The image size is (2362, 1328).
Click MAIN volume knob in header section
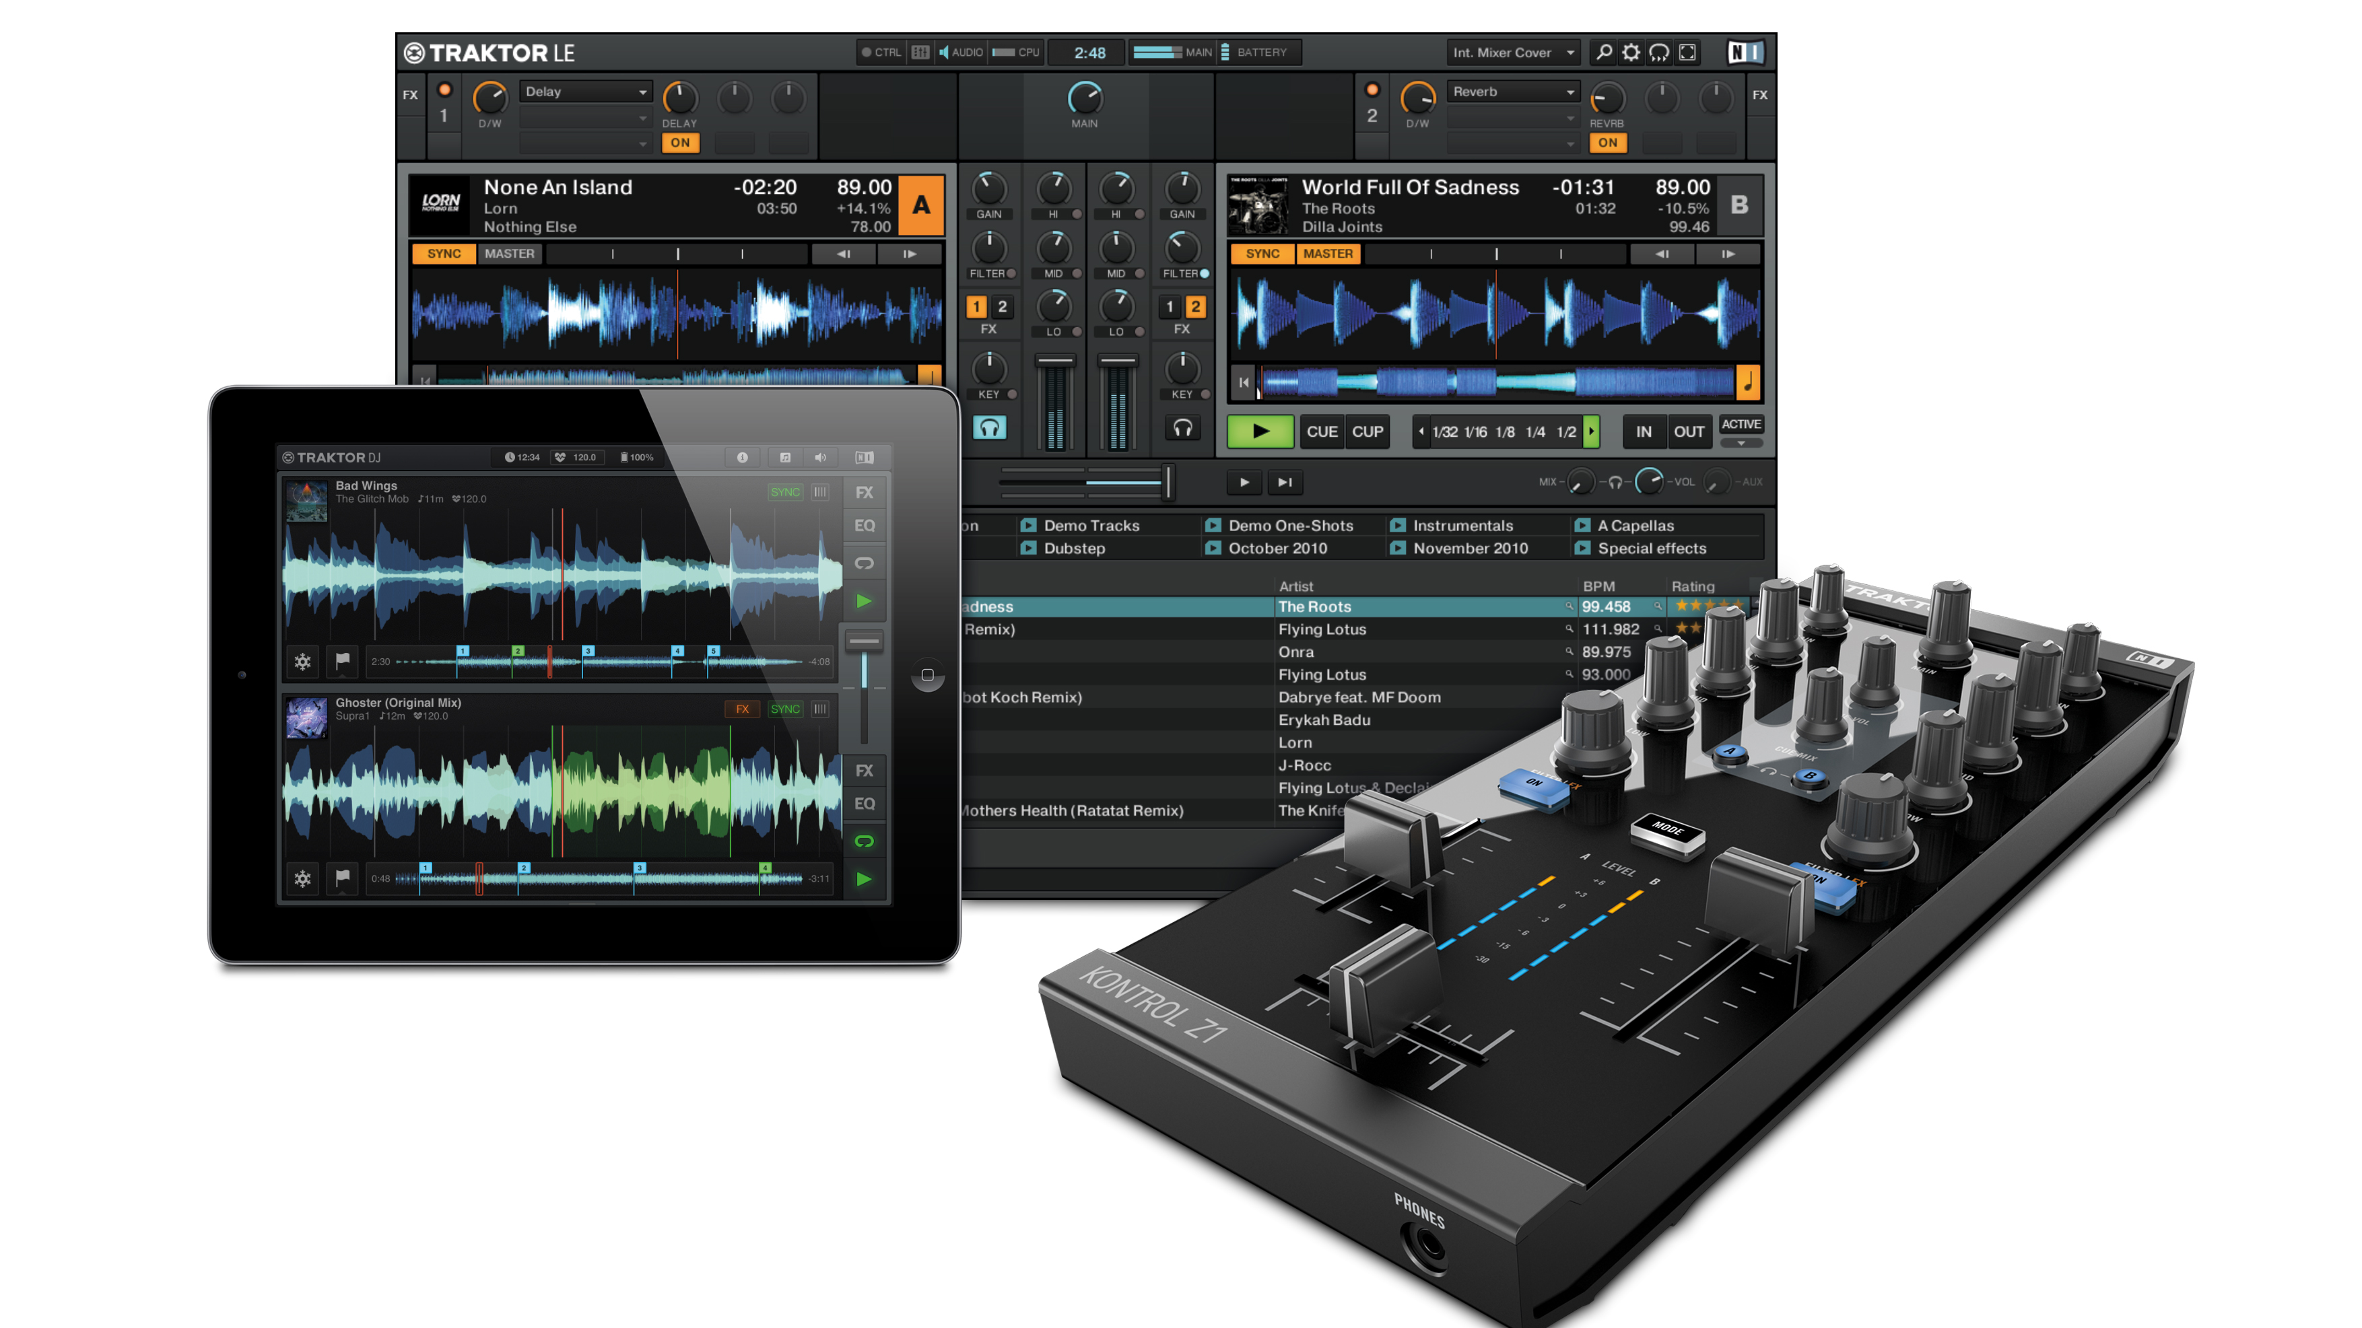click(x=1085, y=97)
